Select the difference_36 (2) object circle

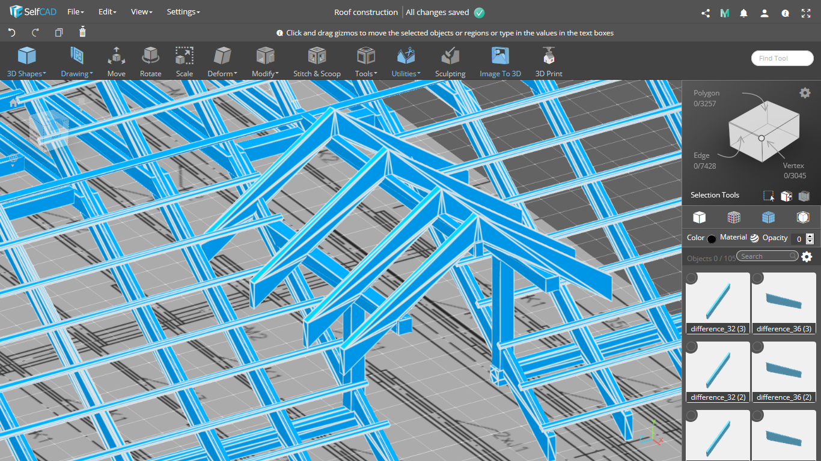click(758, 347)
